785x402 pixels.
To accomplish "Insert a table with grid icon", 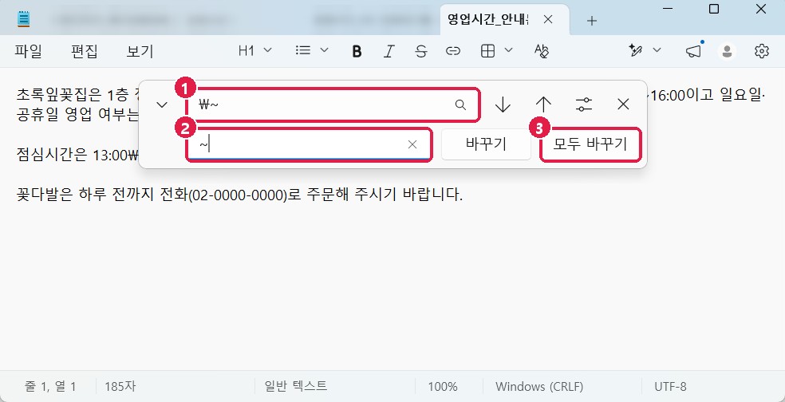I will 487,50.
